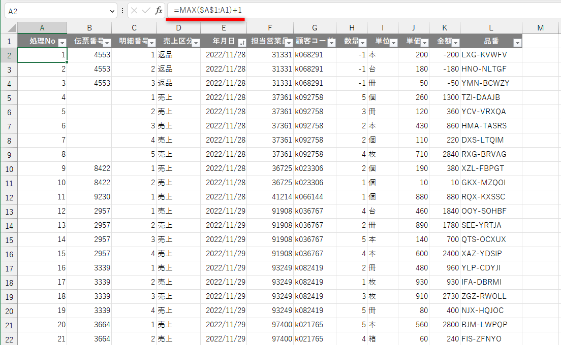
Task: Select column M header
Action: 541,28
